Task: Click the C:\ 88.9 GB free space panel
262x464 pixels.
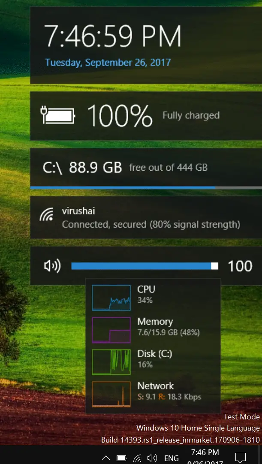Action: (x=146, y=169)
